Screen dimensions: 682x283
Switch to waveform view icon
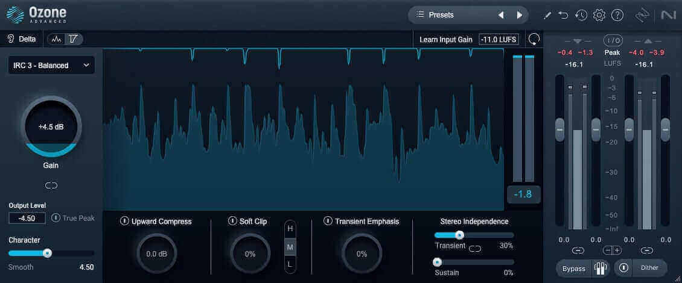tap(57, 39)
